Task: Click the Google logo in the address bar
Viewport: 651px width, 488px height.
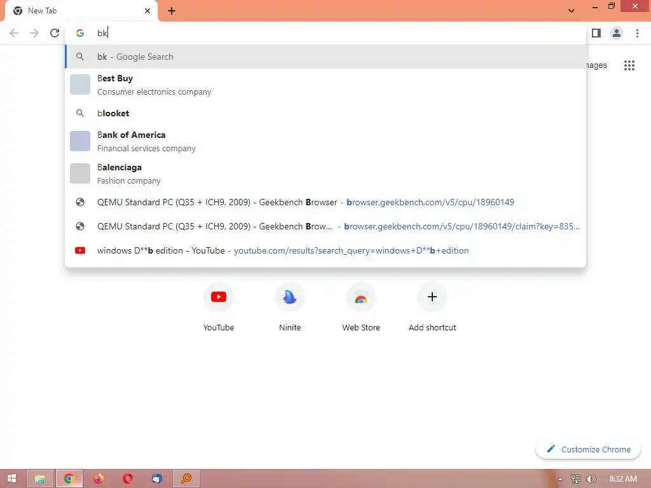Action: coord(80,33)
